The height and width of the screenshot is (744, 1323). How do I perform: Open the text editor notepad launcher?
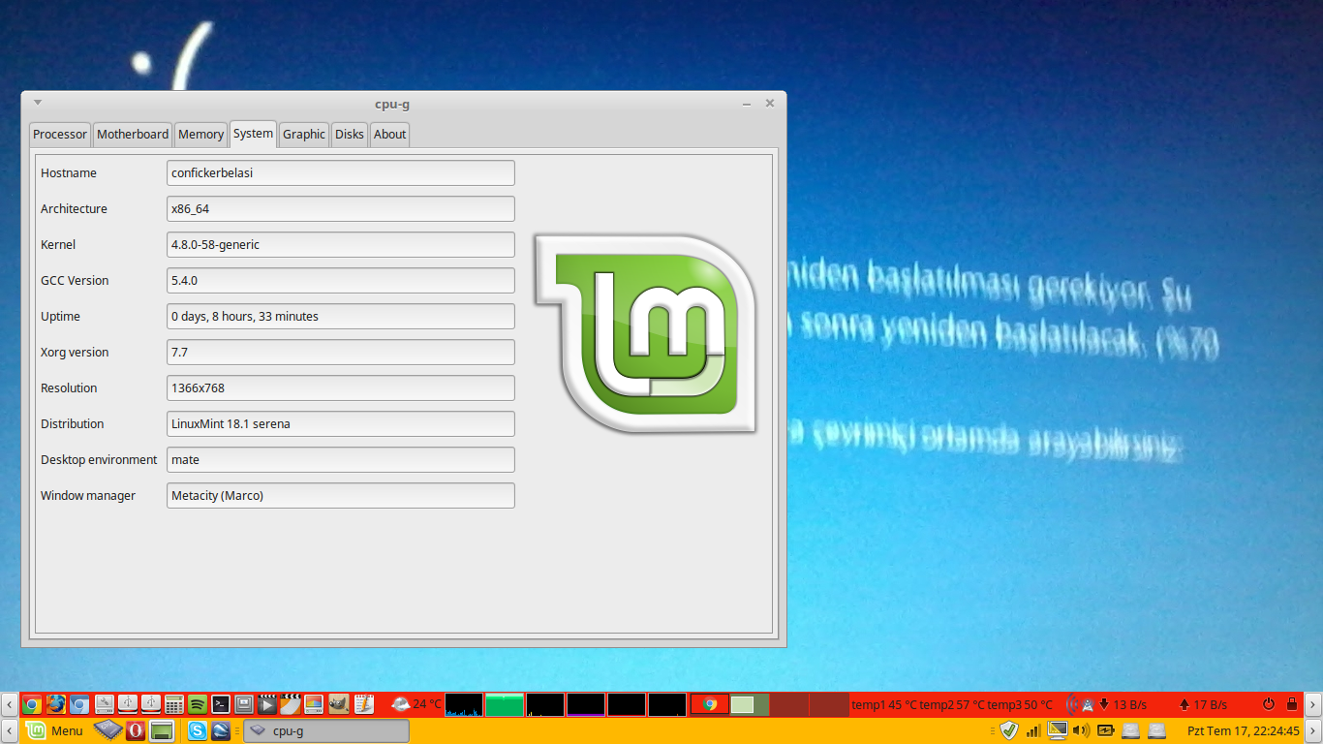[x=363, y=704]
